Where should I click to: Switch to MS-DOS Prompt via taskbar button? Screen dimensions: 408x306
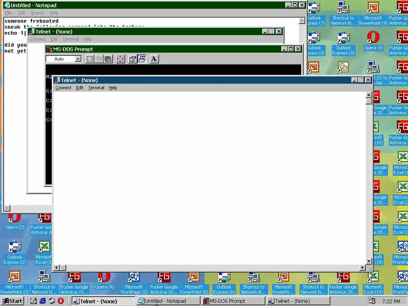point(233,301)
